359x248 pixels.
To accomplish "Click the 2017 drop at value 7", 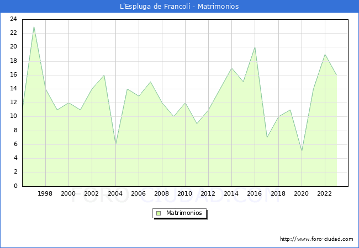I will (x=267, y=137).
